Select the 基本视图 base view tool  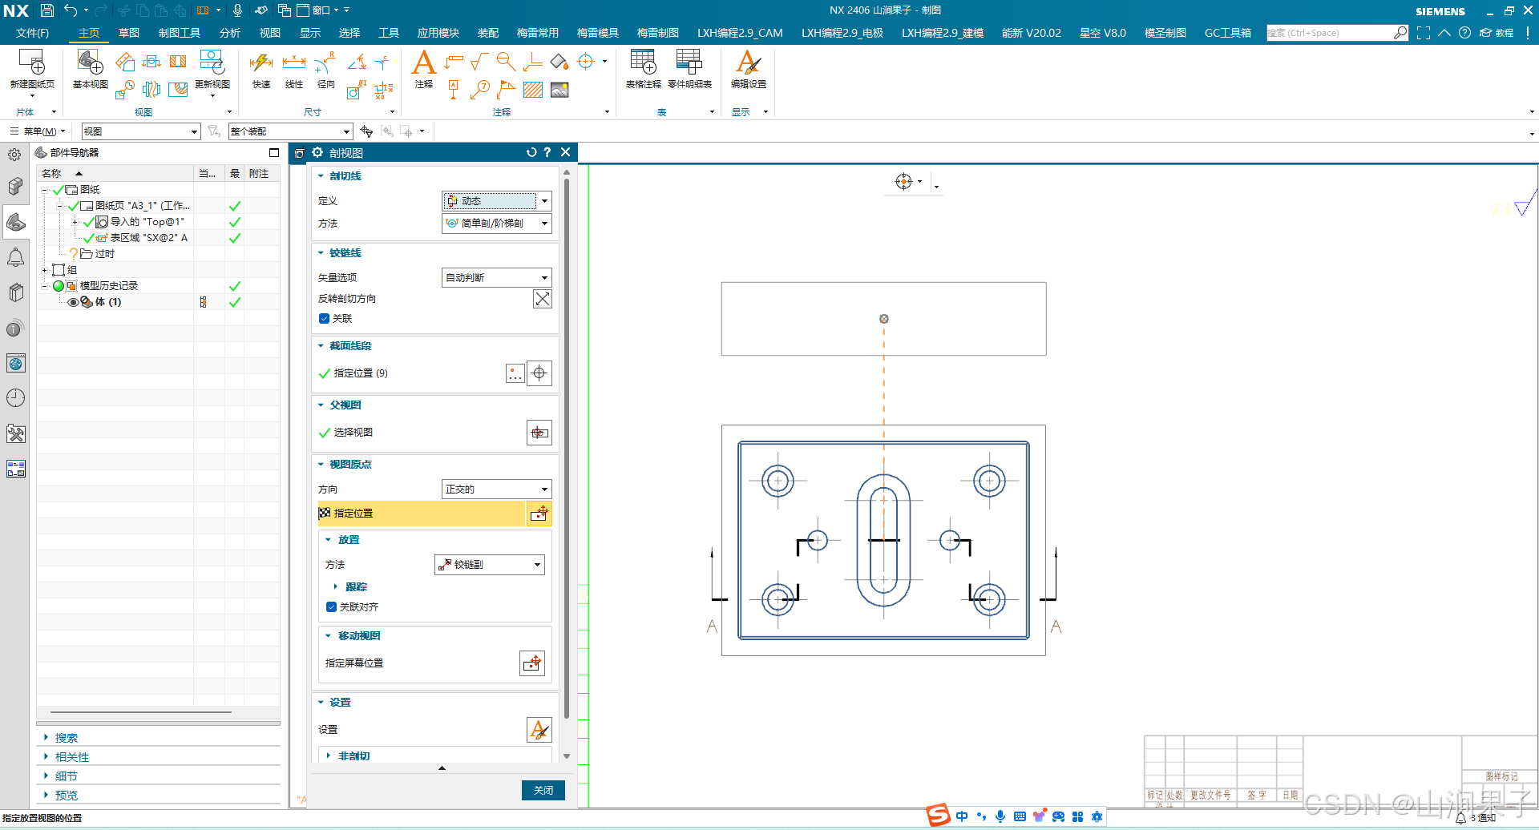pos(90,62)
